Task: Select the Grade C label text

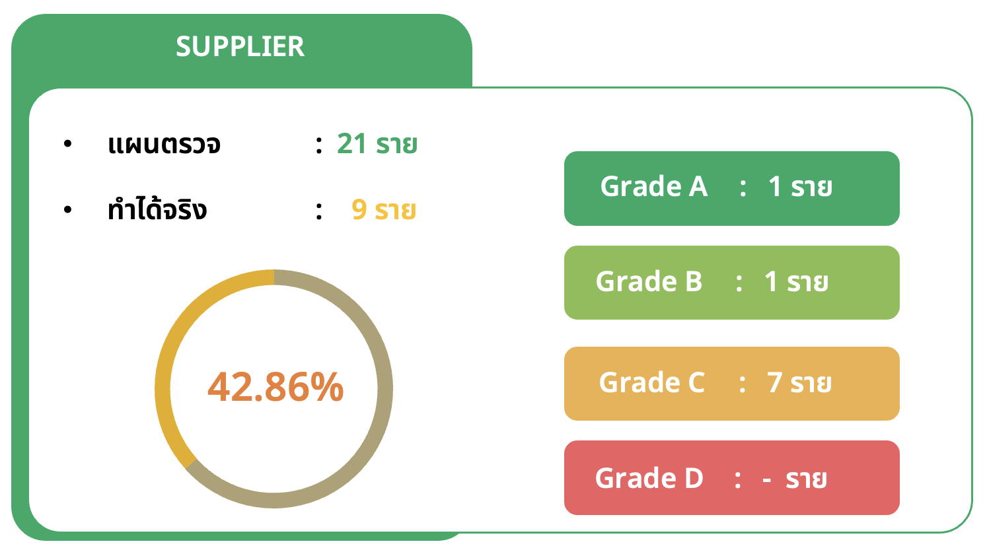Action: coord(651,383)
